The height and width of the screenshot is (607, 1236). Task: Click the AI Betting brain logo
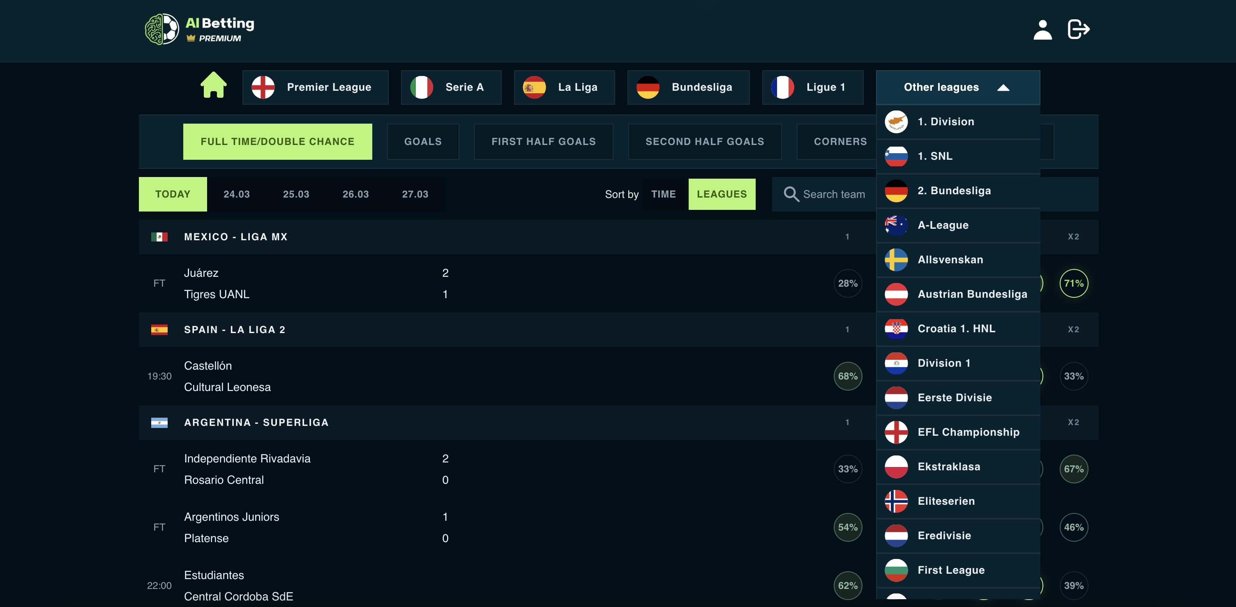tap(162, 29)
